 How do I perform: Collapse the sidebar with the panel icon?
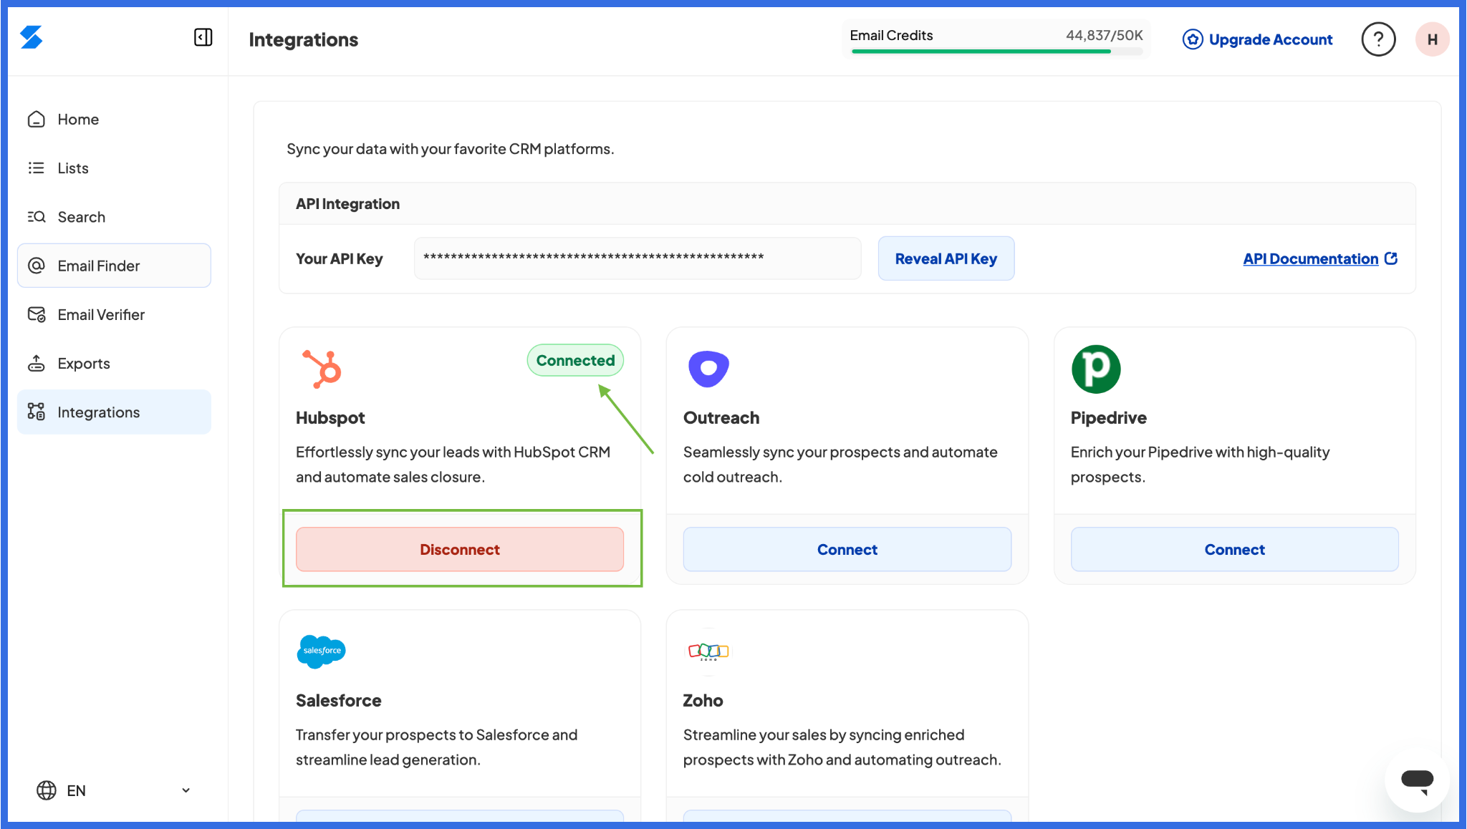pos(203,37)
